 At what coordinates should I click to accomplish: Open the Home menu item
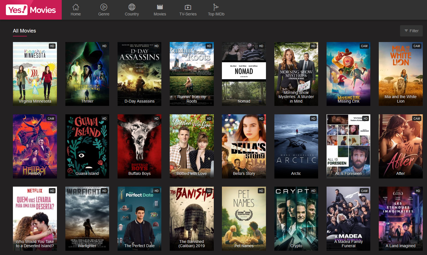point(76,10)
